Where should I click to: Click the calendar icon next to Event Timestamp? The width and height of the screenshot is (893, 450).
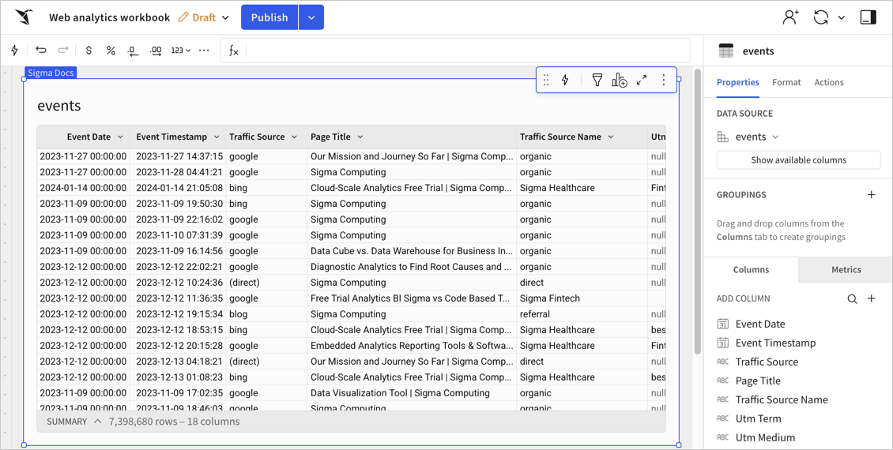pyautogui.click(x=723, y=343)
